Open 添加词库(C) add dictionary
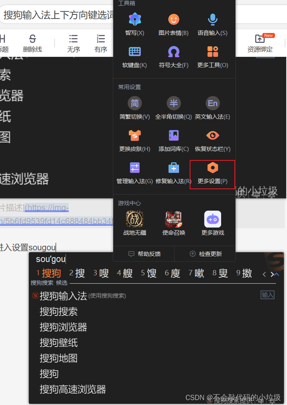 point(173,141)
